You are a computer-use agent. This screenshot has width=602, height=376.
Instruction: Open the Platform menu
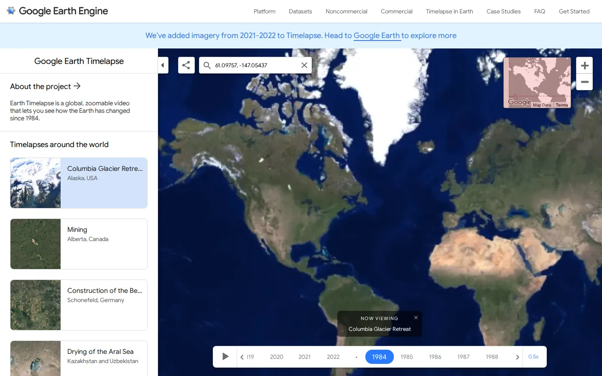tap(265, 11)
